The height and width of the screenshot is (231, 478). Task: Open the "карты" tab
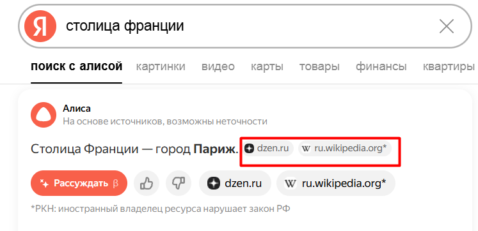pos(267,66)
